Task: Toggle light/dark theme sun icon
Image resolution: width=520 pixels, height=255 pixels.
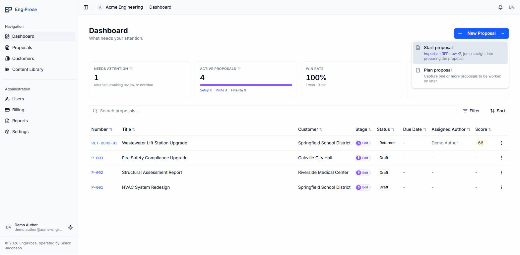Action: pyautogui.click(x=70, y=228)
